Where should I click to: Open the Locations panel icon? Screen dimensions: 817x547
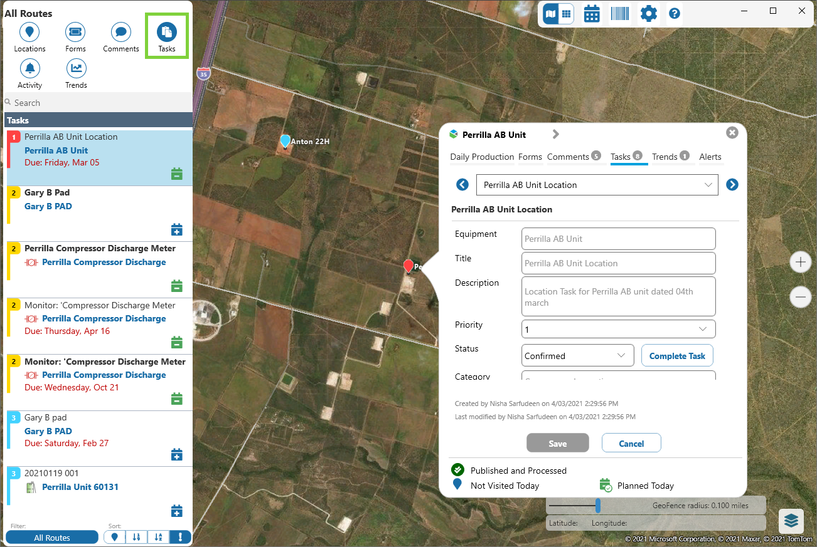[29, 32]
